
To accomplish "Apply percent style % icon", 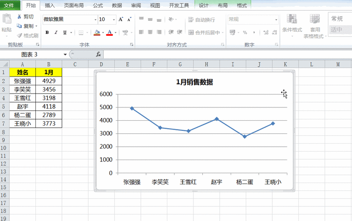I will click(x=245, y=33).
